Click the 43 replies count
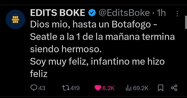This screenshot has height=98, width=187. (x=42, y=88)
